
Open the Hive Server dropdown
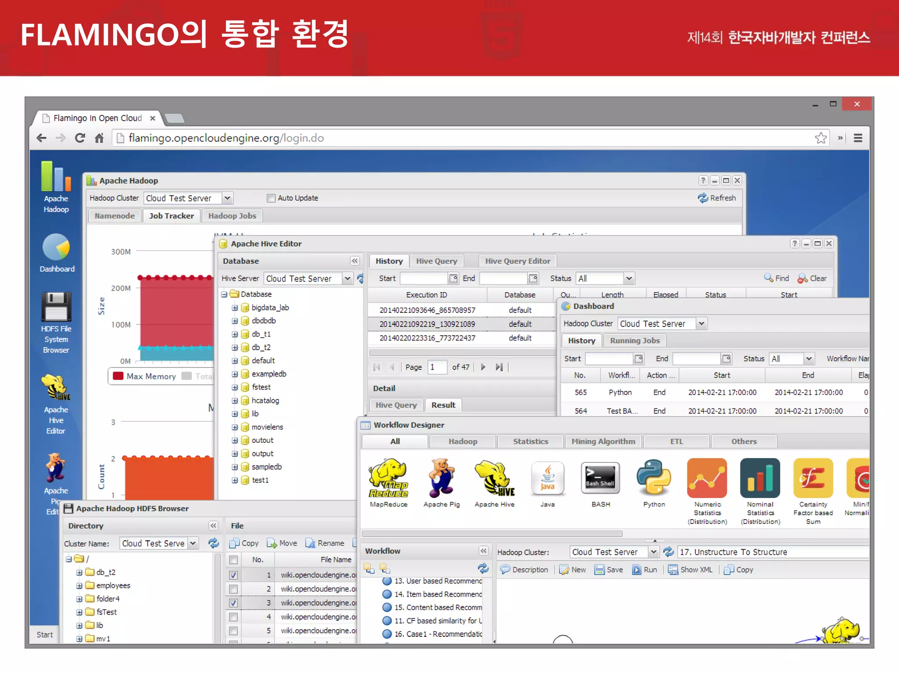pyautogui.click(x=347, y=279)
